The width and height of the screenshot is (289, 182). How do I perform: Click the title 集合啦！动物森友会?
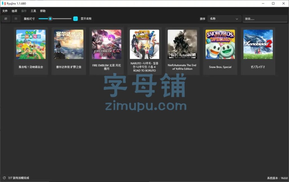tap(31, 67)
